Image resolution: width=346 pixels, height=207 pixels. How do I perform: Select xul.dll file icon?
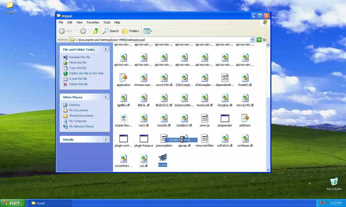pyautogui.click(x=144, y=158)
